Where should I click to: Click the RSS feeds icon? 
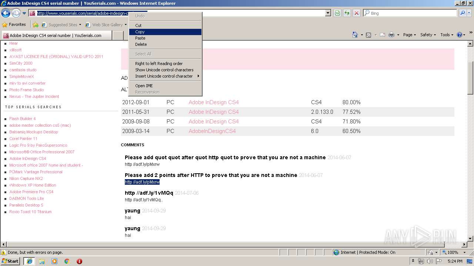pos(368,35)
